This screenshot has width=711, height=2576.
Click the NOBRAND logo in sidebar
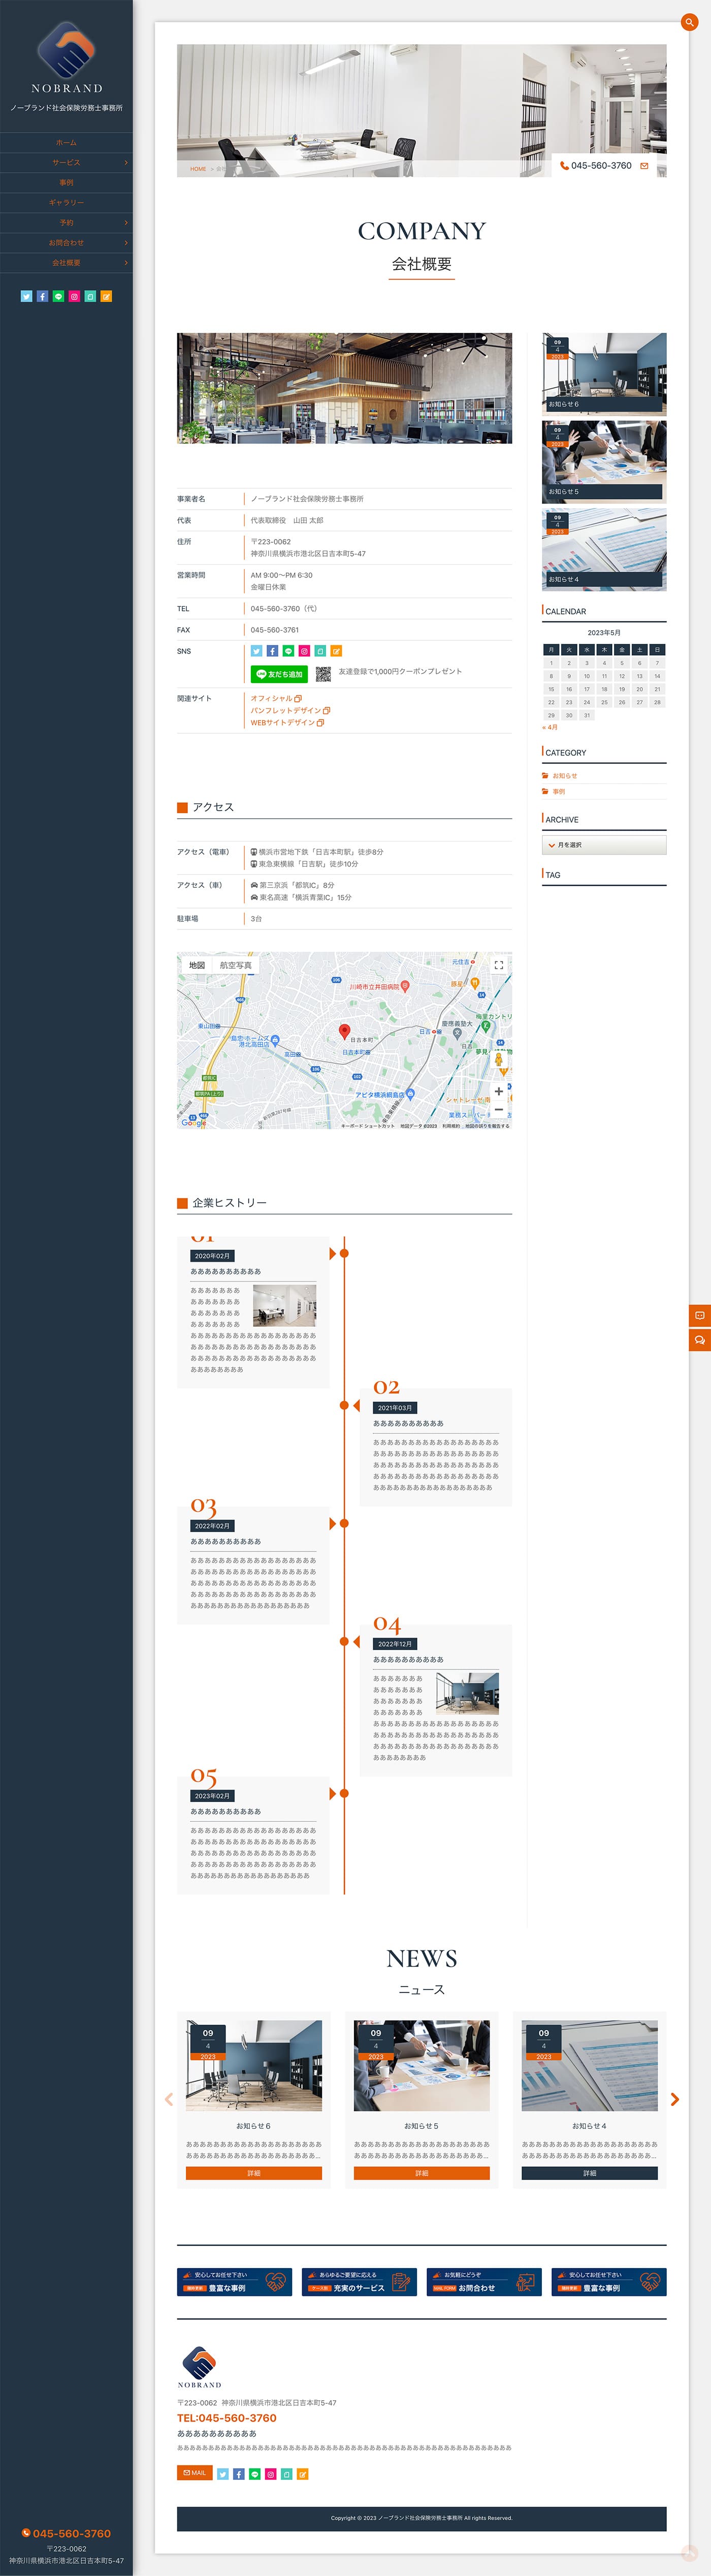pyautogui.click(x=66, y=58)
